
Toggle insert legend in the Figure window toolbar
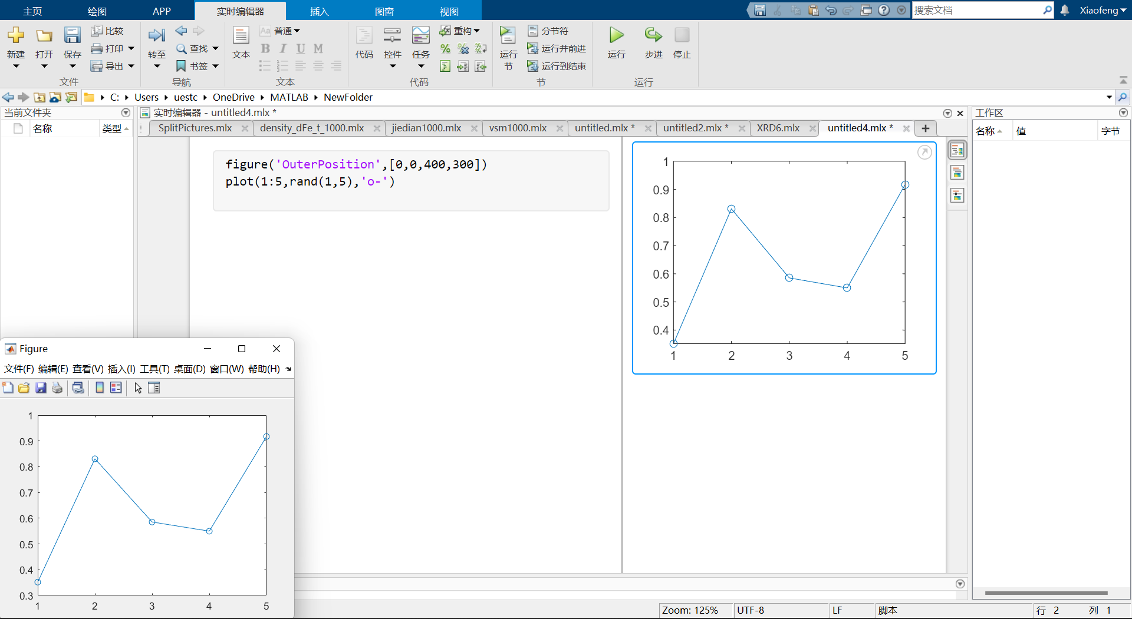[116, 388]
